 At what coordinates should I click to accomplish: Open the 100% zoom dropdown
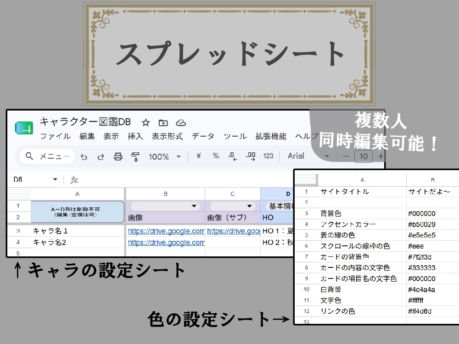click(x=164, y=157)
